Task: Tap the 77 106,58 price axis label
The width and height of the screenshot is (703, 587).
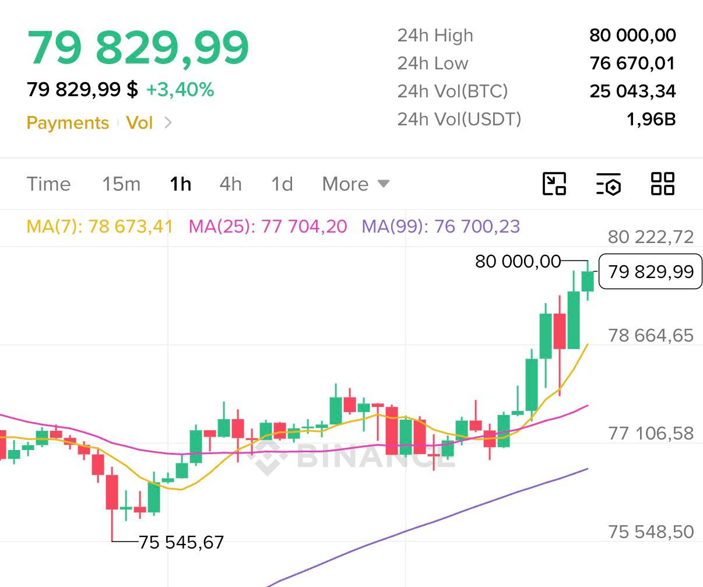Action: click(651, 433)
